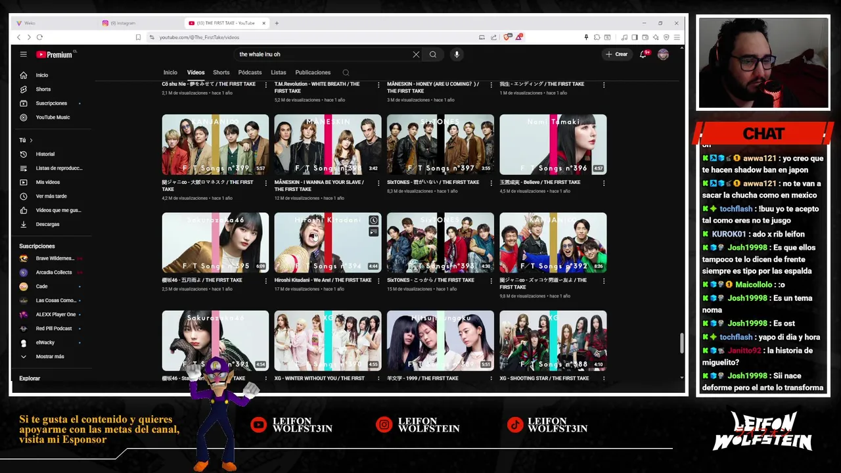The height and width of the screenshot is (473, 841).
Task: Open options menu for We Are! video
Action: [378, 281]
